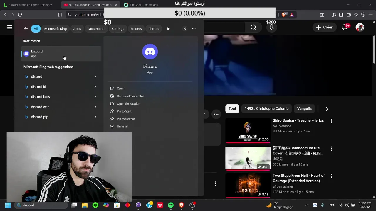Select the Photos search filter
Image resolution: width=376 pixels, height=211 pixels.
pos(154,29)
